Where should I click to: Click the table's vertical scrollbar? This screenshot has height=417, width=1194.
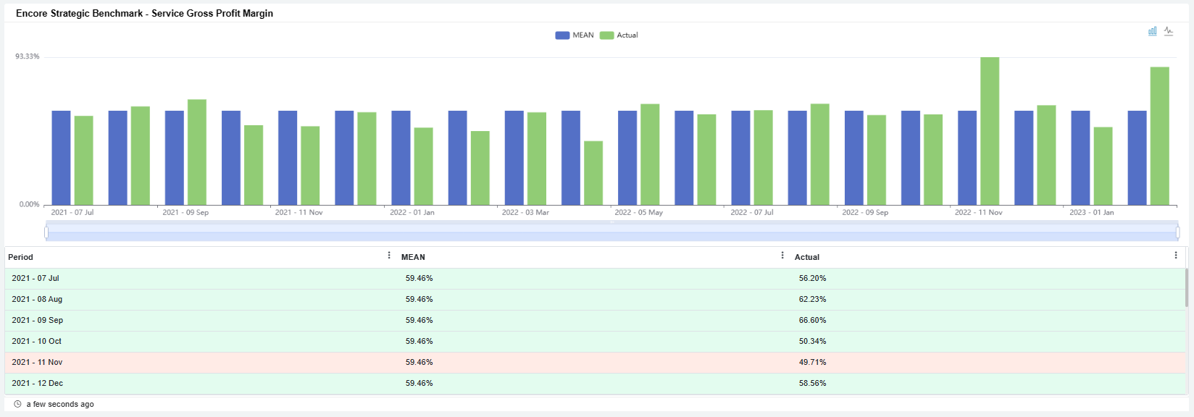pyautogui.click(x=1186, y=288)
